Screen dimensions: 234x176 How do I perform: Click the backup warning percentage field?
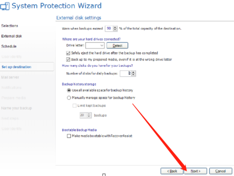(109, 29)
